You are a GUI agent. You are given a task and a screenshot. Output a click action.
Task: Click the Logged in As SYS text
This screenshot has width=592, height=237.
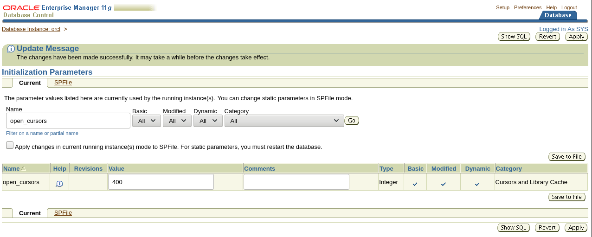tap(563, 29)
